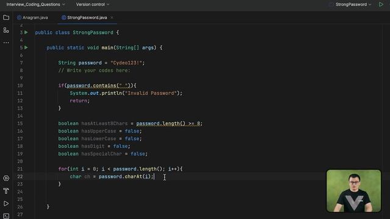The height and width of the screenshot is (219, 390).
Task: Switch to the Anagram.java tab
Action: 32,18
